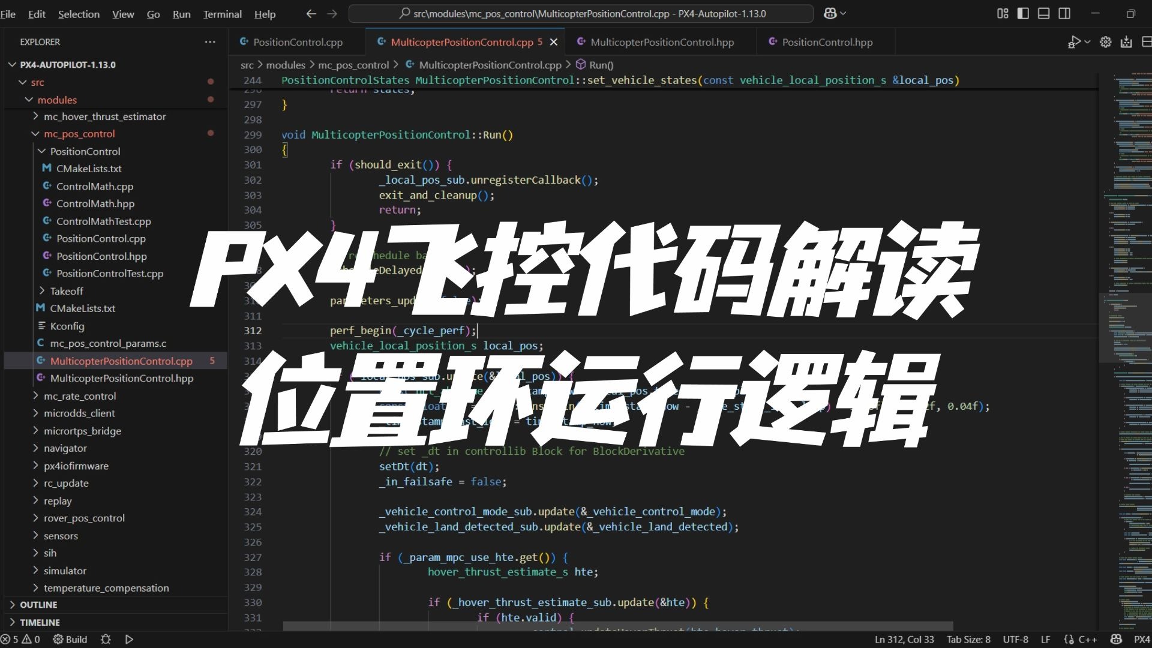Go forward using the right arrow

tap(332, 13)
